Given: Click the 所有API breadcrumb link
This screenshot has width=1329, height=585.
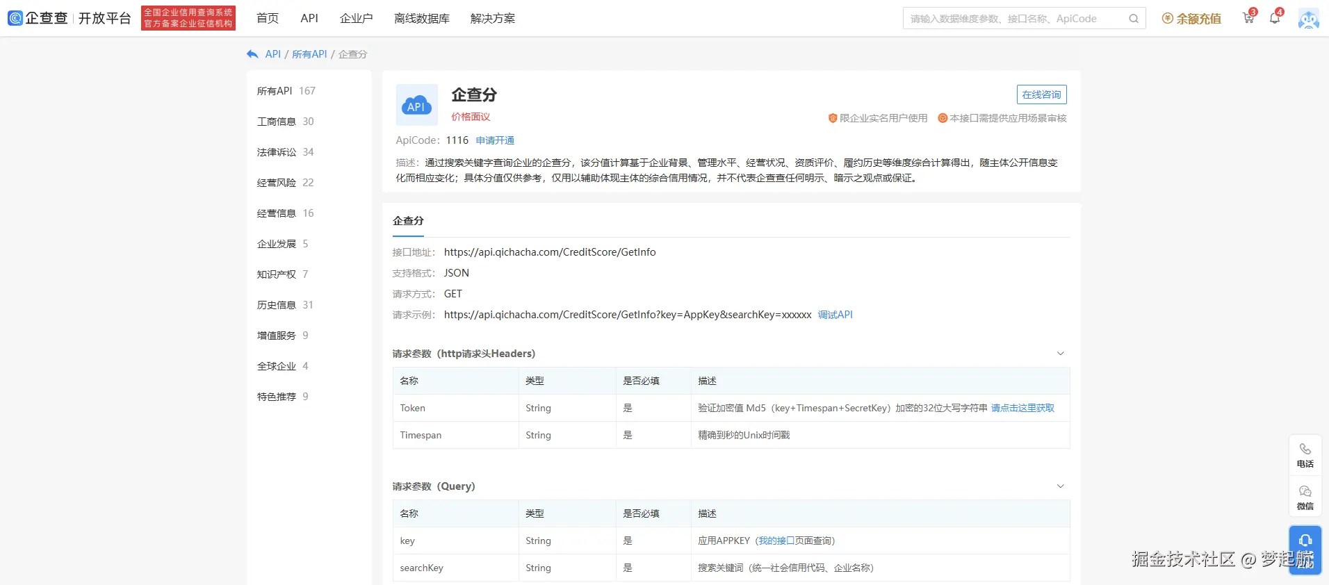Looking at the screenshot, I should [309, 54].
